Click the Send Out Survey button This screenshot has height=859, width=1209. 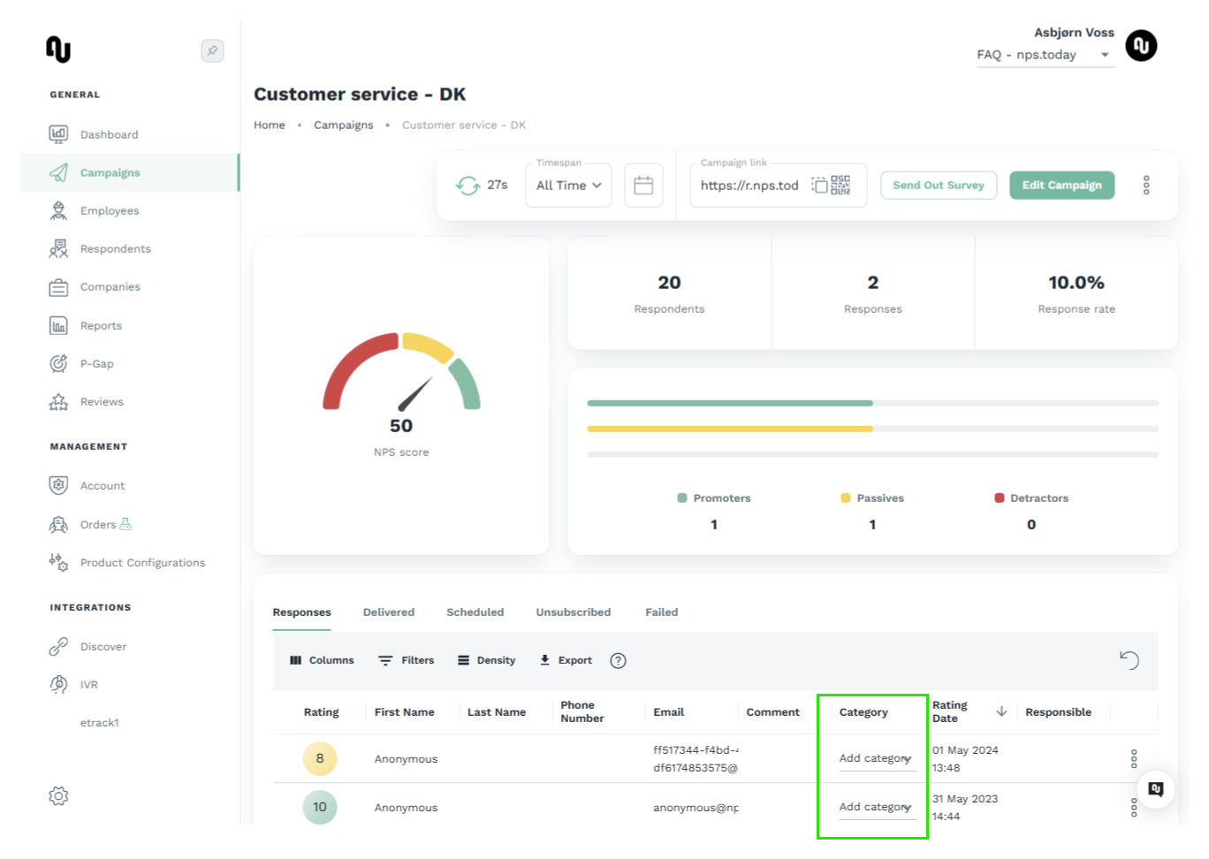pos(939,185)
